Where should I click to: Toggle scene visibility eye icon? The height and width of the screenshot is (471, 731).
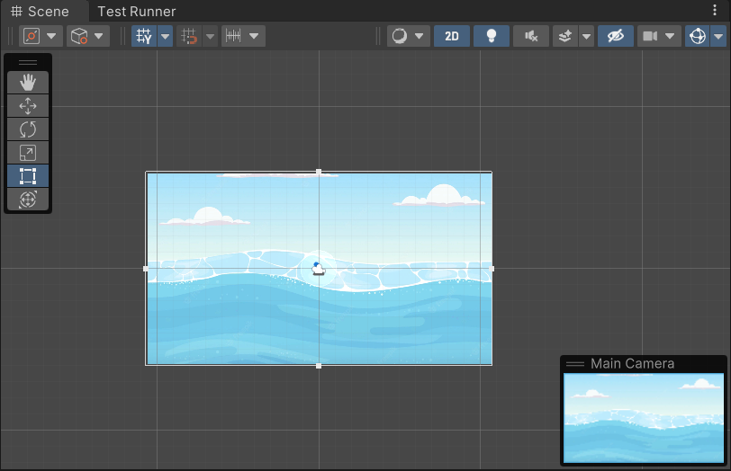pos(616,36)
